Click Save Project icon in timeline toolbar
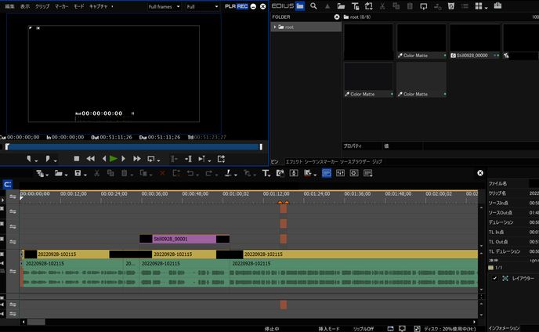 pos(78,173)
